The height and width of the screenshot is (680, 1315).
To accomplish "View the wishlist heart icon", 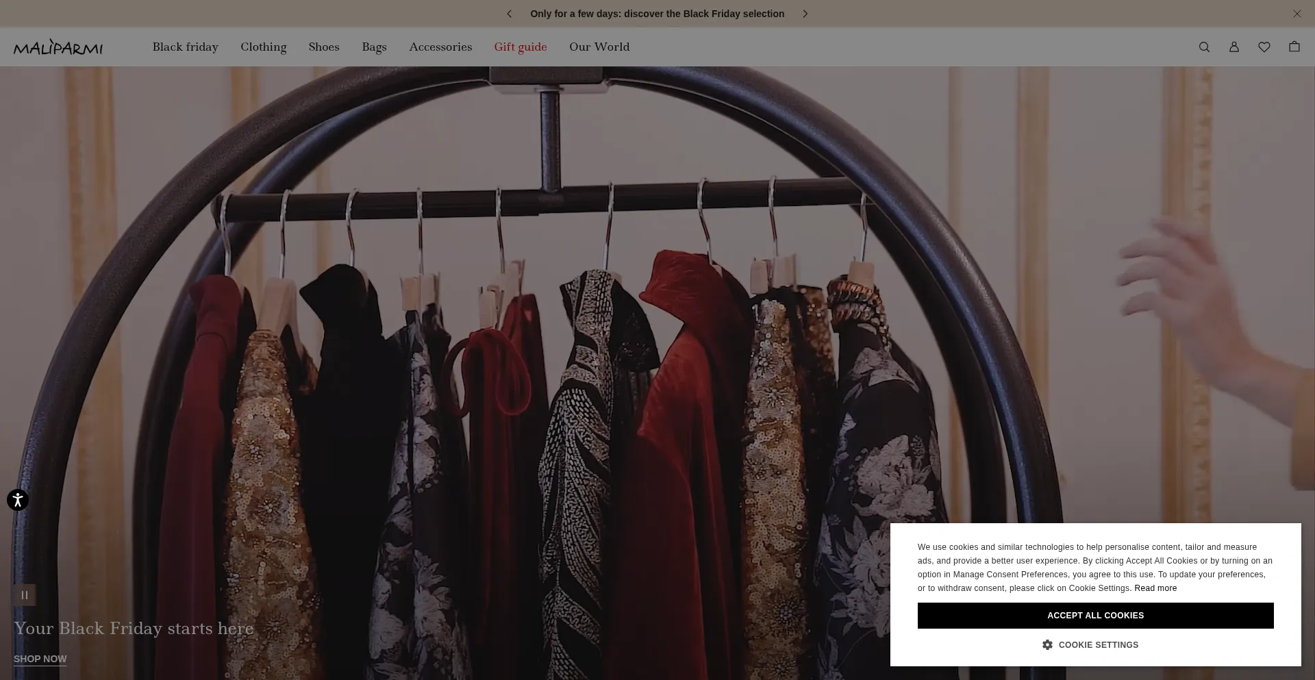I will (1264, 47).
